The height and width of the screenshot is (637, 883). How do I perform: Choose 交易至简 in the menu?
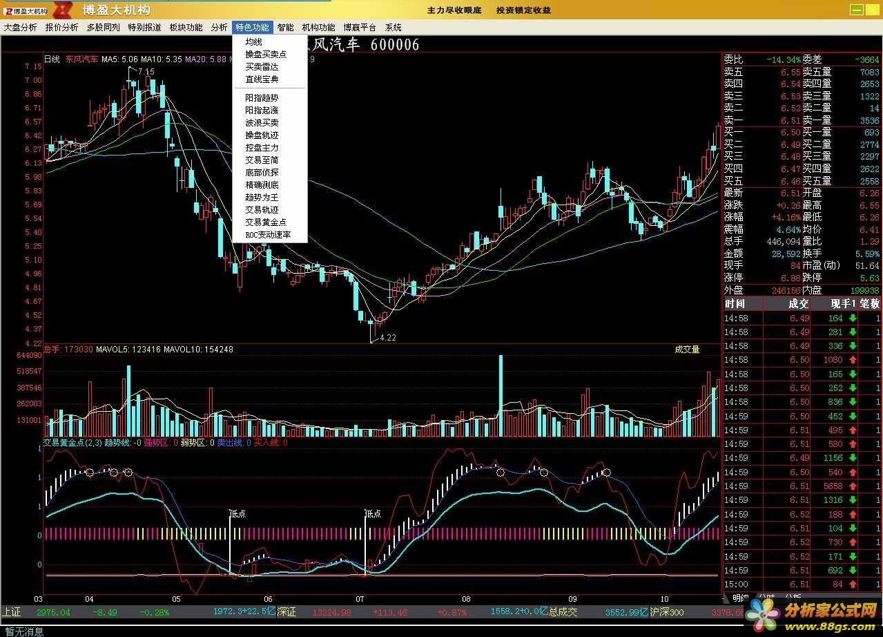[x=270, y=160]
